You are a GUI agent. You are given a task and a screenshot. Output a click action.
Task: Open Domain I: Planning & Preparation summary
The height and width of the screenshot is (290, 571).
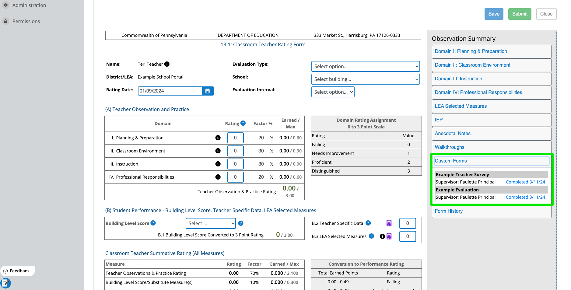tap(492, 51)
